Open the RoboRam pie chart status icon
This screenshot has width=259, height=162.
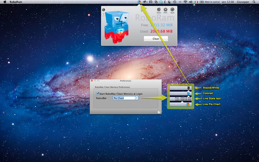coord(139,2)
